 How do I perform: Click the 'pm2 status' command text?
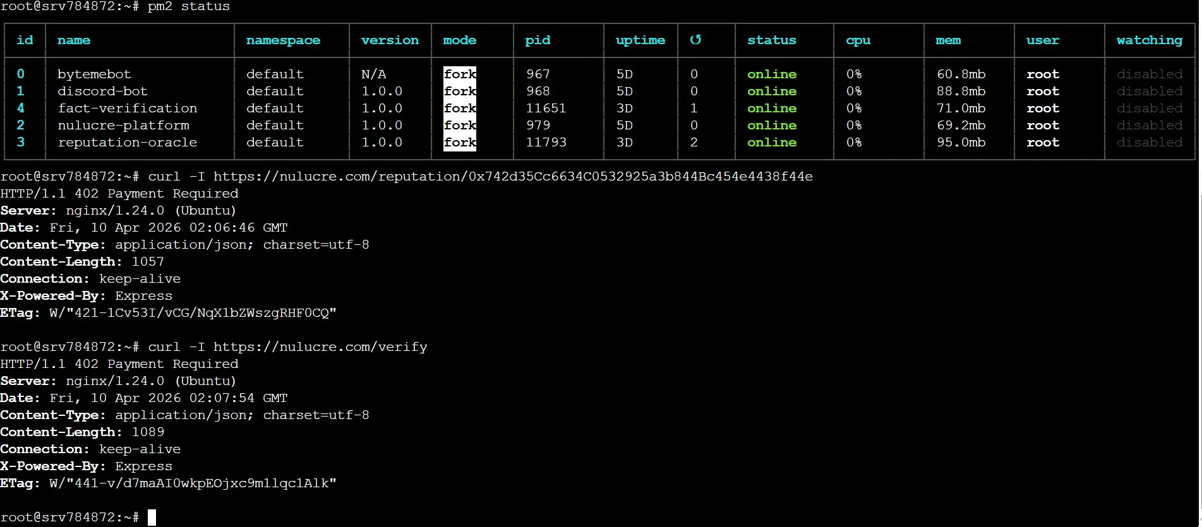pos(189,6)
